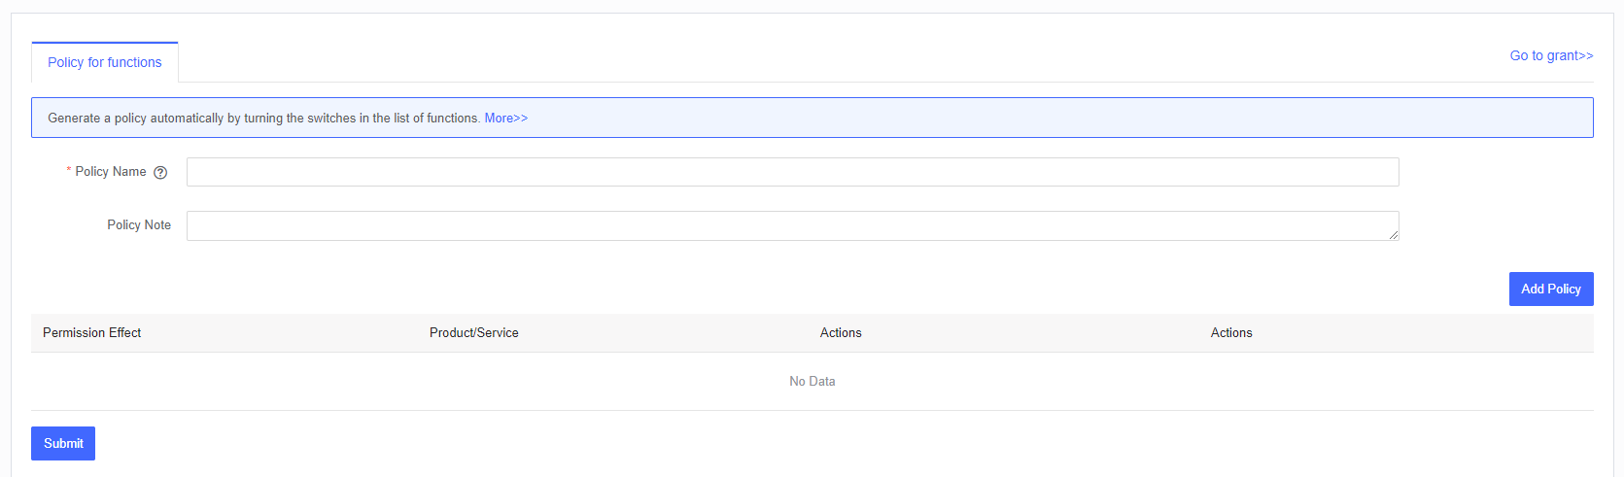1624x477 pixels.
Task: Click the Permission Effect column header
Action: 92,332
